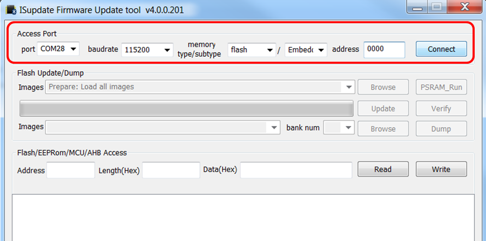The width and height of the screenshot is (486, 241).
Task: Click the firmware update progress bar
Action: (x=186, y=108)
